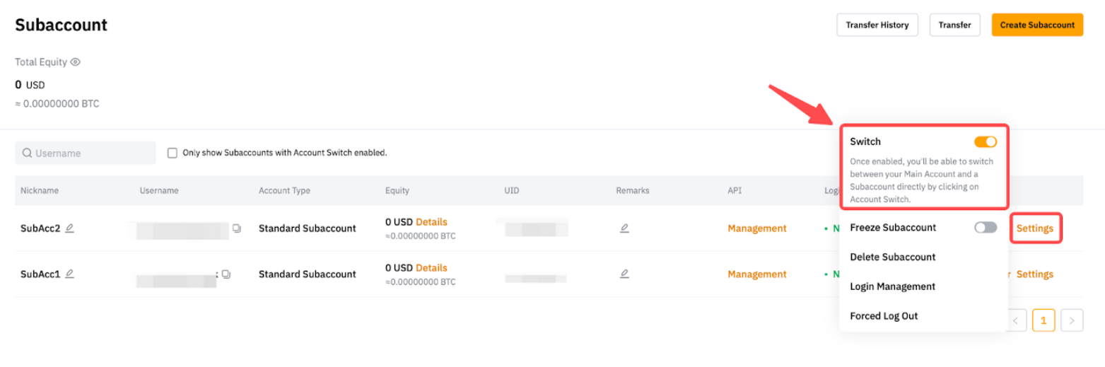Disable the Switch toggle
The height and width of the screenshot is (367, 1105).
click(986, 141)
